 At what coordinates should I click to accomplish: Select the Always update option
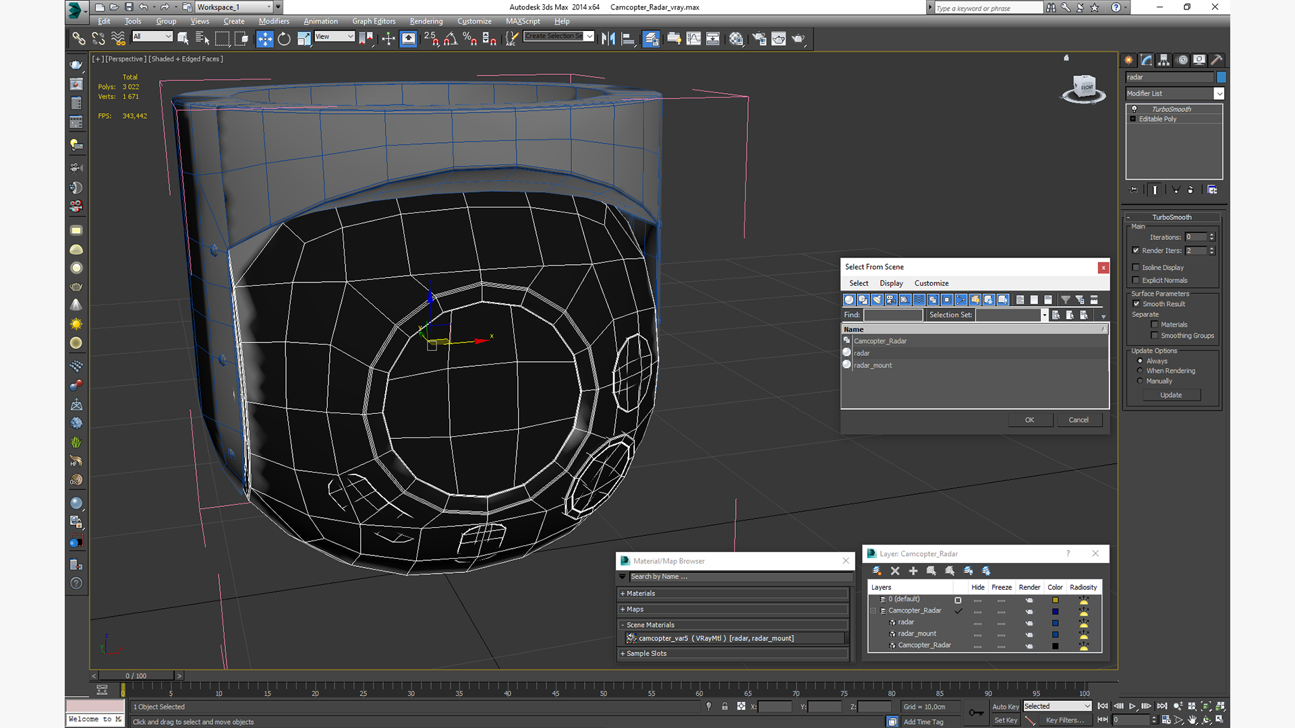(1141, 361)
